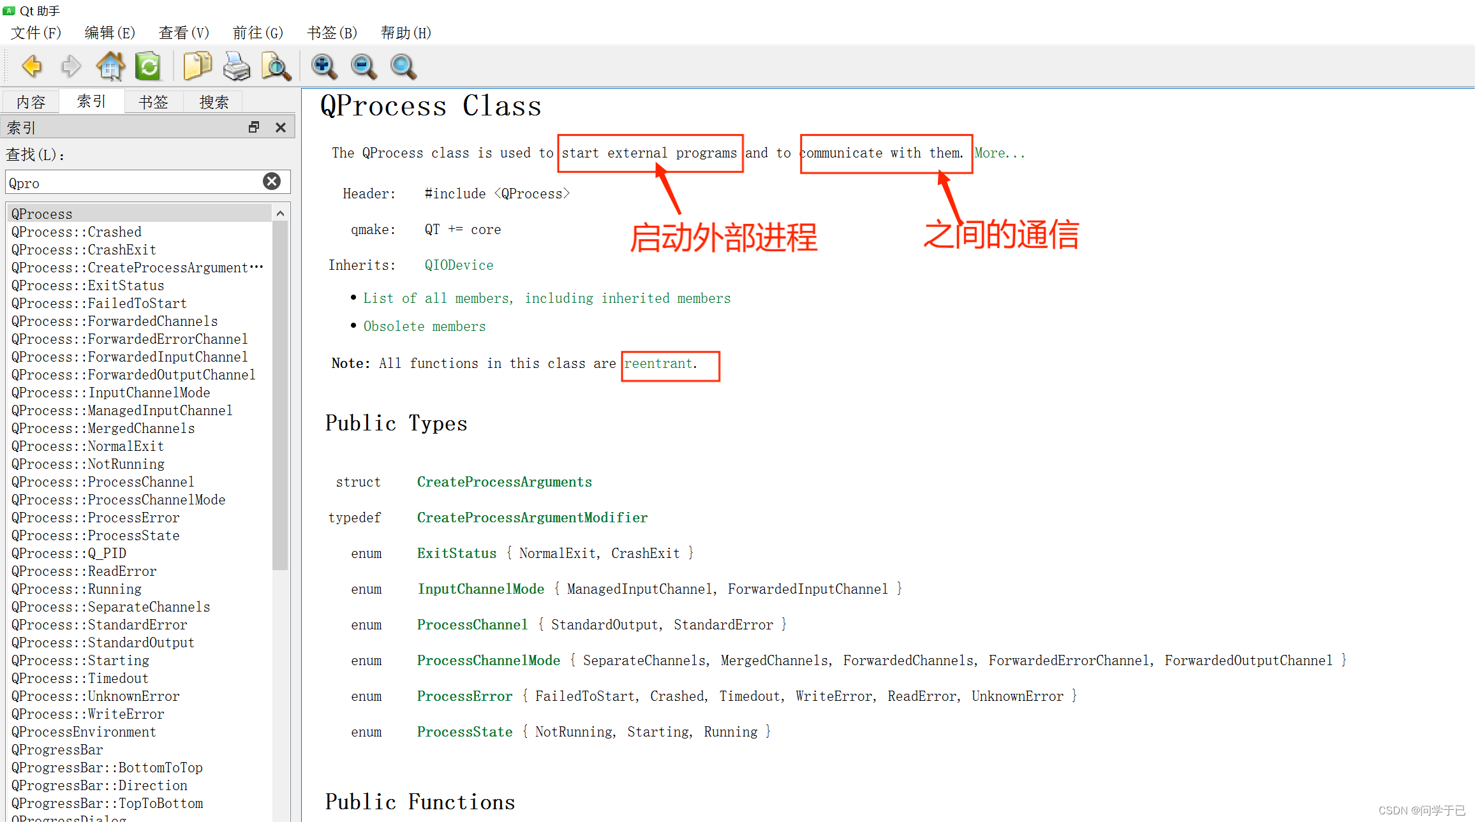This screenshot has height=822, width=1475.
Task: Select QProcess::MergedChannels index entry
Action: [140, 429]
